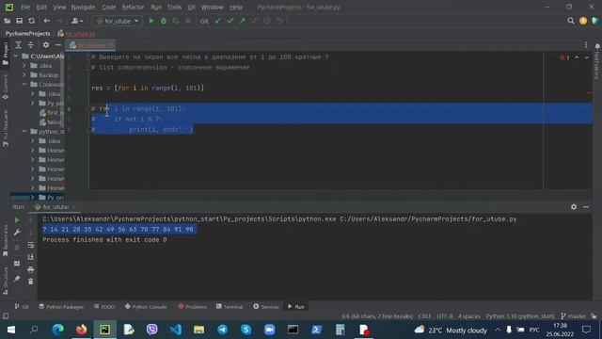602x339 pixels.
Task: Clear console output with trash icon
Action: tap(31, 282)
